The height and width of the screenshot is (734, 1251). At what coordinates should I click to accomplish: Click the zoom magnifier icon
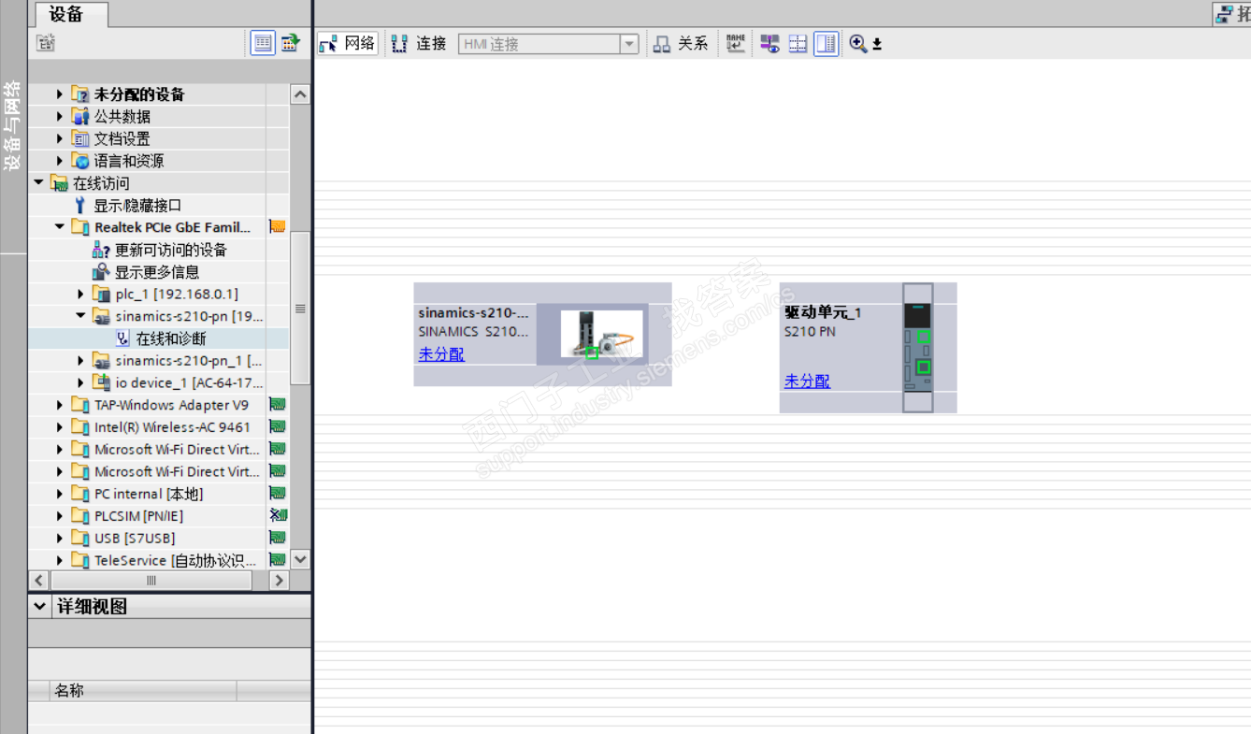tap(857, 43)
